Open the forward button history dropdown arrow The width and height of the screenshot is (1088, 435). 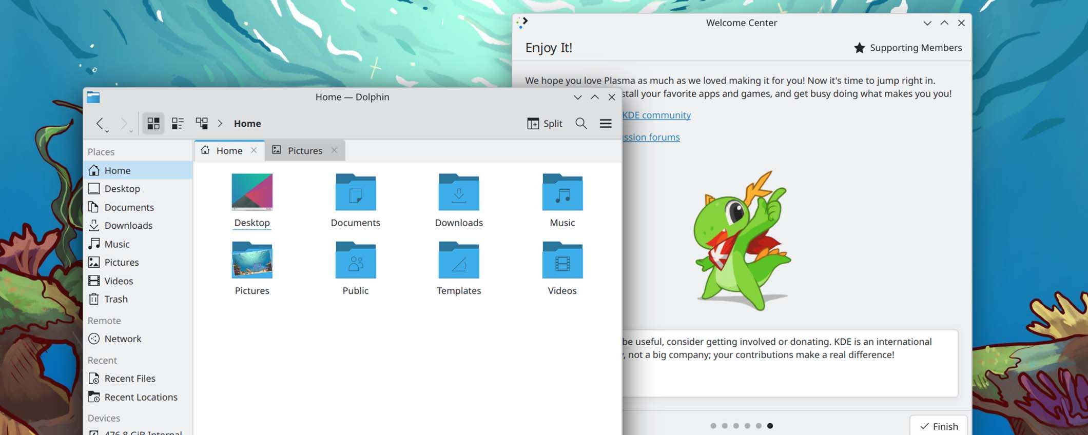click(131, 131)
